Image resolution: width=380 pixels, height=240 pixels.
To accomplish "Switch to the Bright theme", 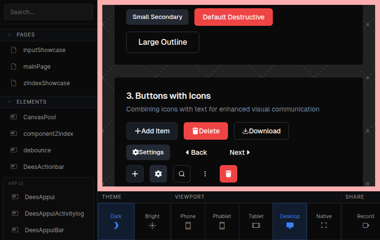I will coord(152,221).
